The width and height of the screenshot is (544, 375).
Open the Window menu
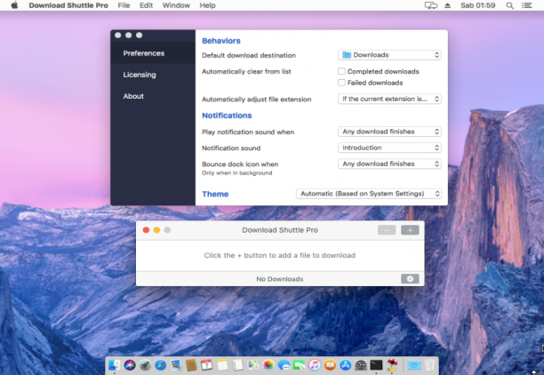(176, 5)
